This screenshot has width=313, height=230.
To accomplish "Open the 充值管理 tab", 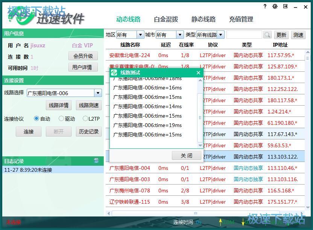I will pos(241,19).
